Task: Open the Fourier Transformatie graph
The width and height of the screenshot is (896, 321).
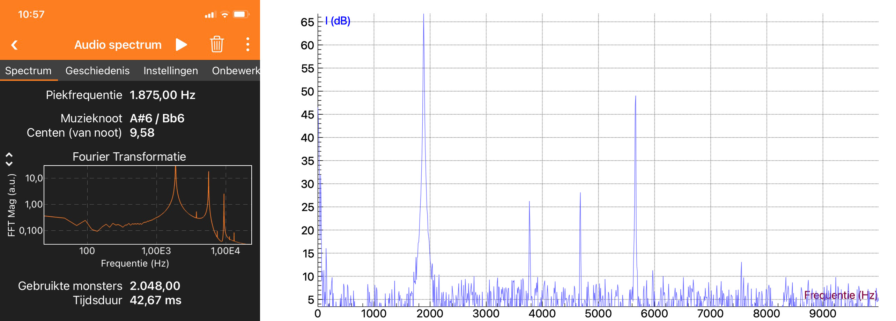Action: (x=148, y=205)
